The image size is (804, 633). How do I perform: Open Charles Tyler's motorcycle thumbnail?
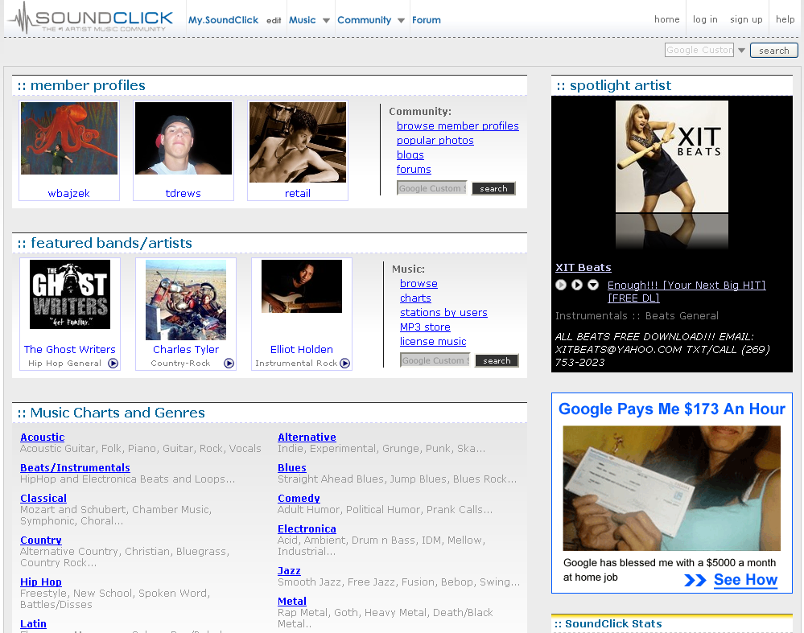(186, 300)
